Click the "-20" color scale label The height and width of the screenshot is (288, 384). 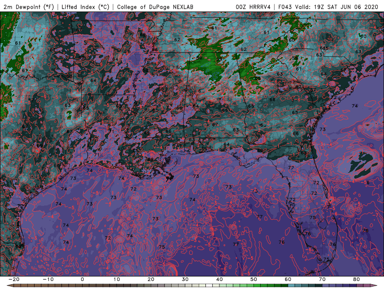pyautogui.click(x=14, y=279)
